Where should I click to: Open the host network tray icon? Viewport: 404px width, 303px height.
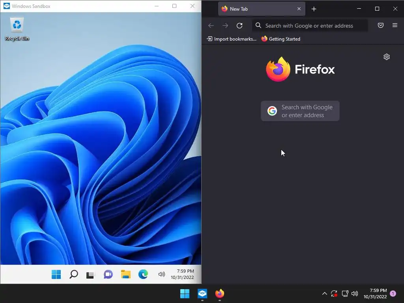coord(345,294)
